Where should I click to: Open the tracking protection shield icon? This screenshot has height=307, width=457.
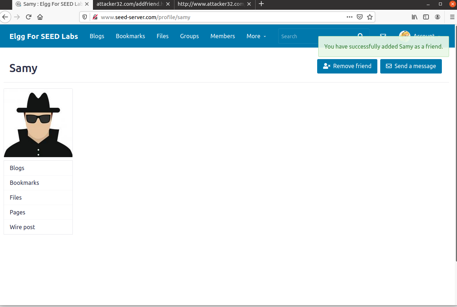[85, 17]
